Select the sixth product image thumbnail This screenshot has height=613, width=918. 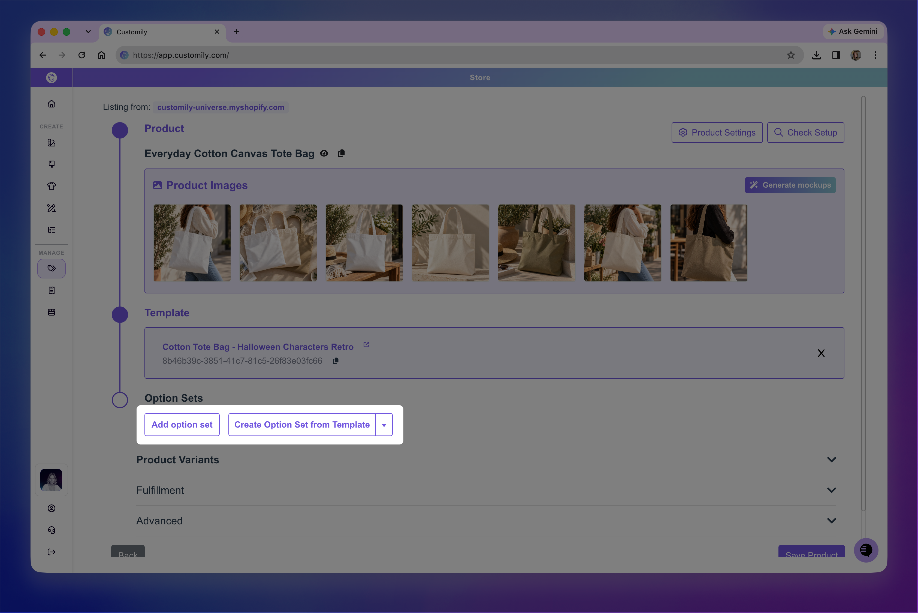pyautogui.click(x=623, y=243)
